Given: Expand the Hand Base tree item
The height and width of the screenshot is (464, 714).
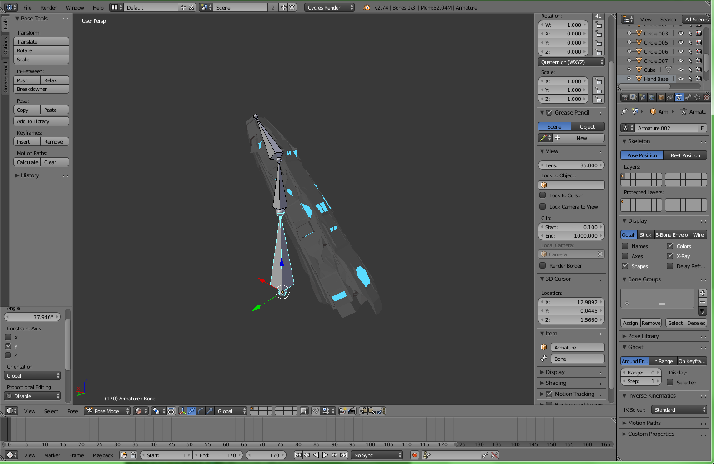Looking at the screenshot, I should pyautogui.click(x=629, y=79).
